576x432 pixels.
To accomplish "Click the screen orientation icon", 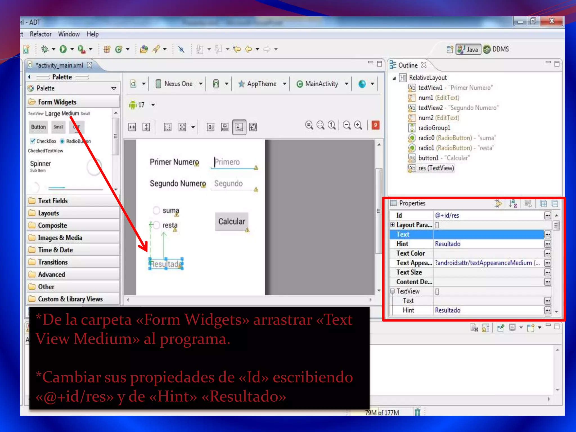I will [x=216, y=84].
